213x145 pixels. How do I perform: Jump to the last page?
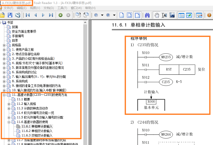[51, 15]
